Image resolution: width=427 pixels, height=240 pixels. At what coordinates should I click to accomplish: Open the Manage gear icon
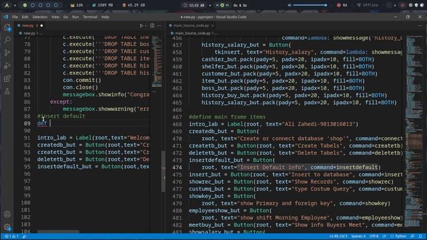point(7,227)
